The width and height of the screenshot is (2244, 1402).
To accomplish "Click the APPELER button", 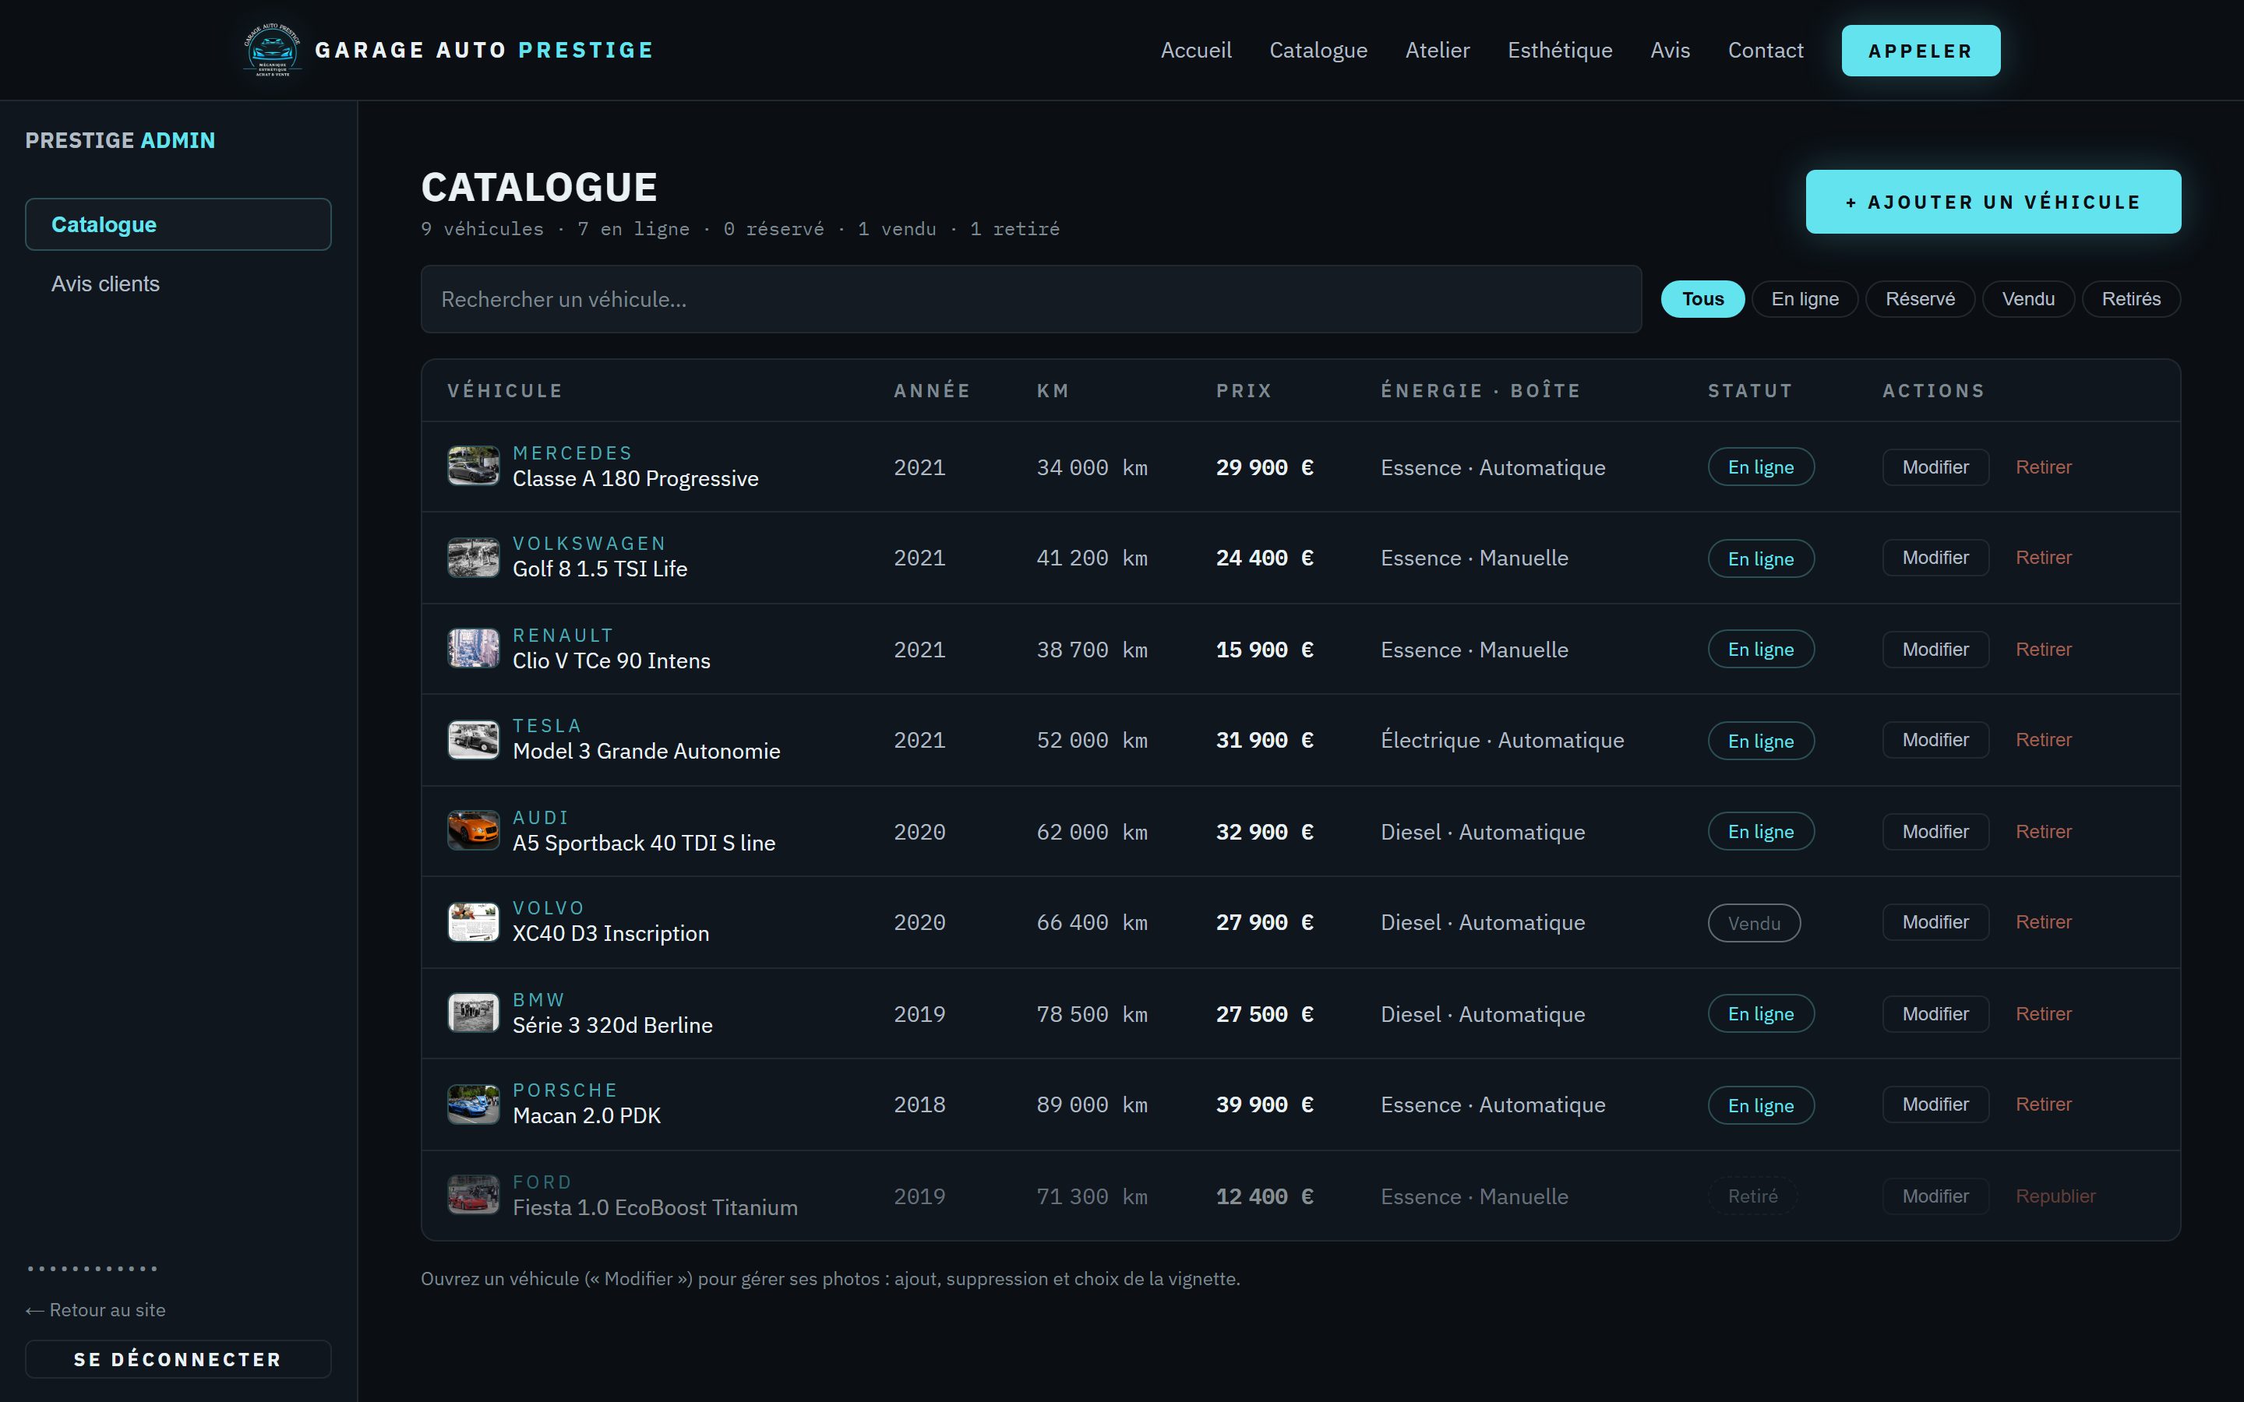I will (x=1921, y=51).
